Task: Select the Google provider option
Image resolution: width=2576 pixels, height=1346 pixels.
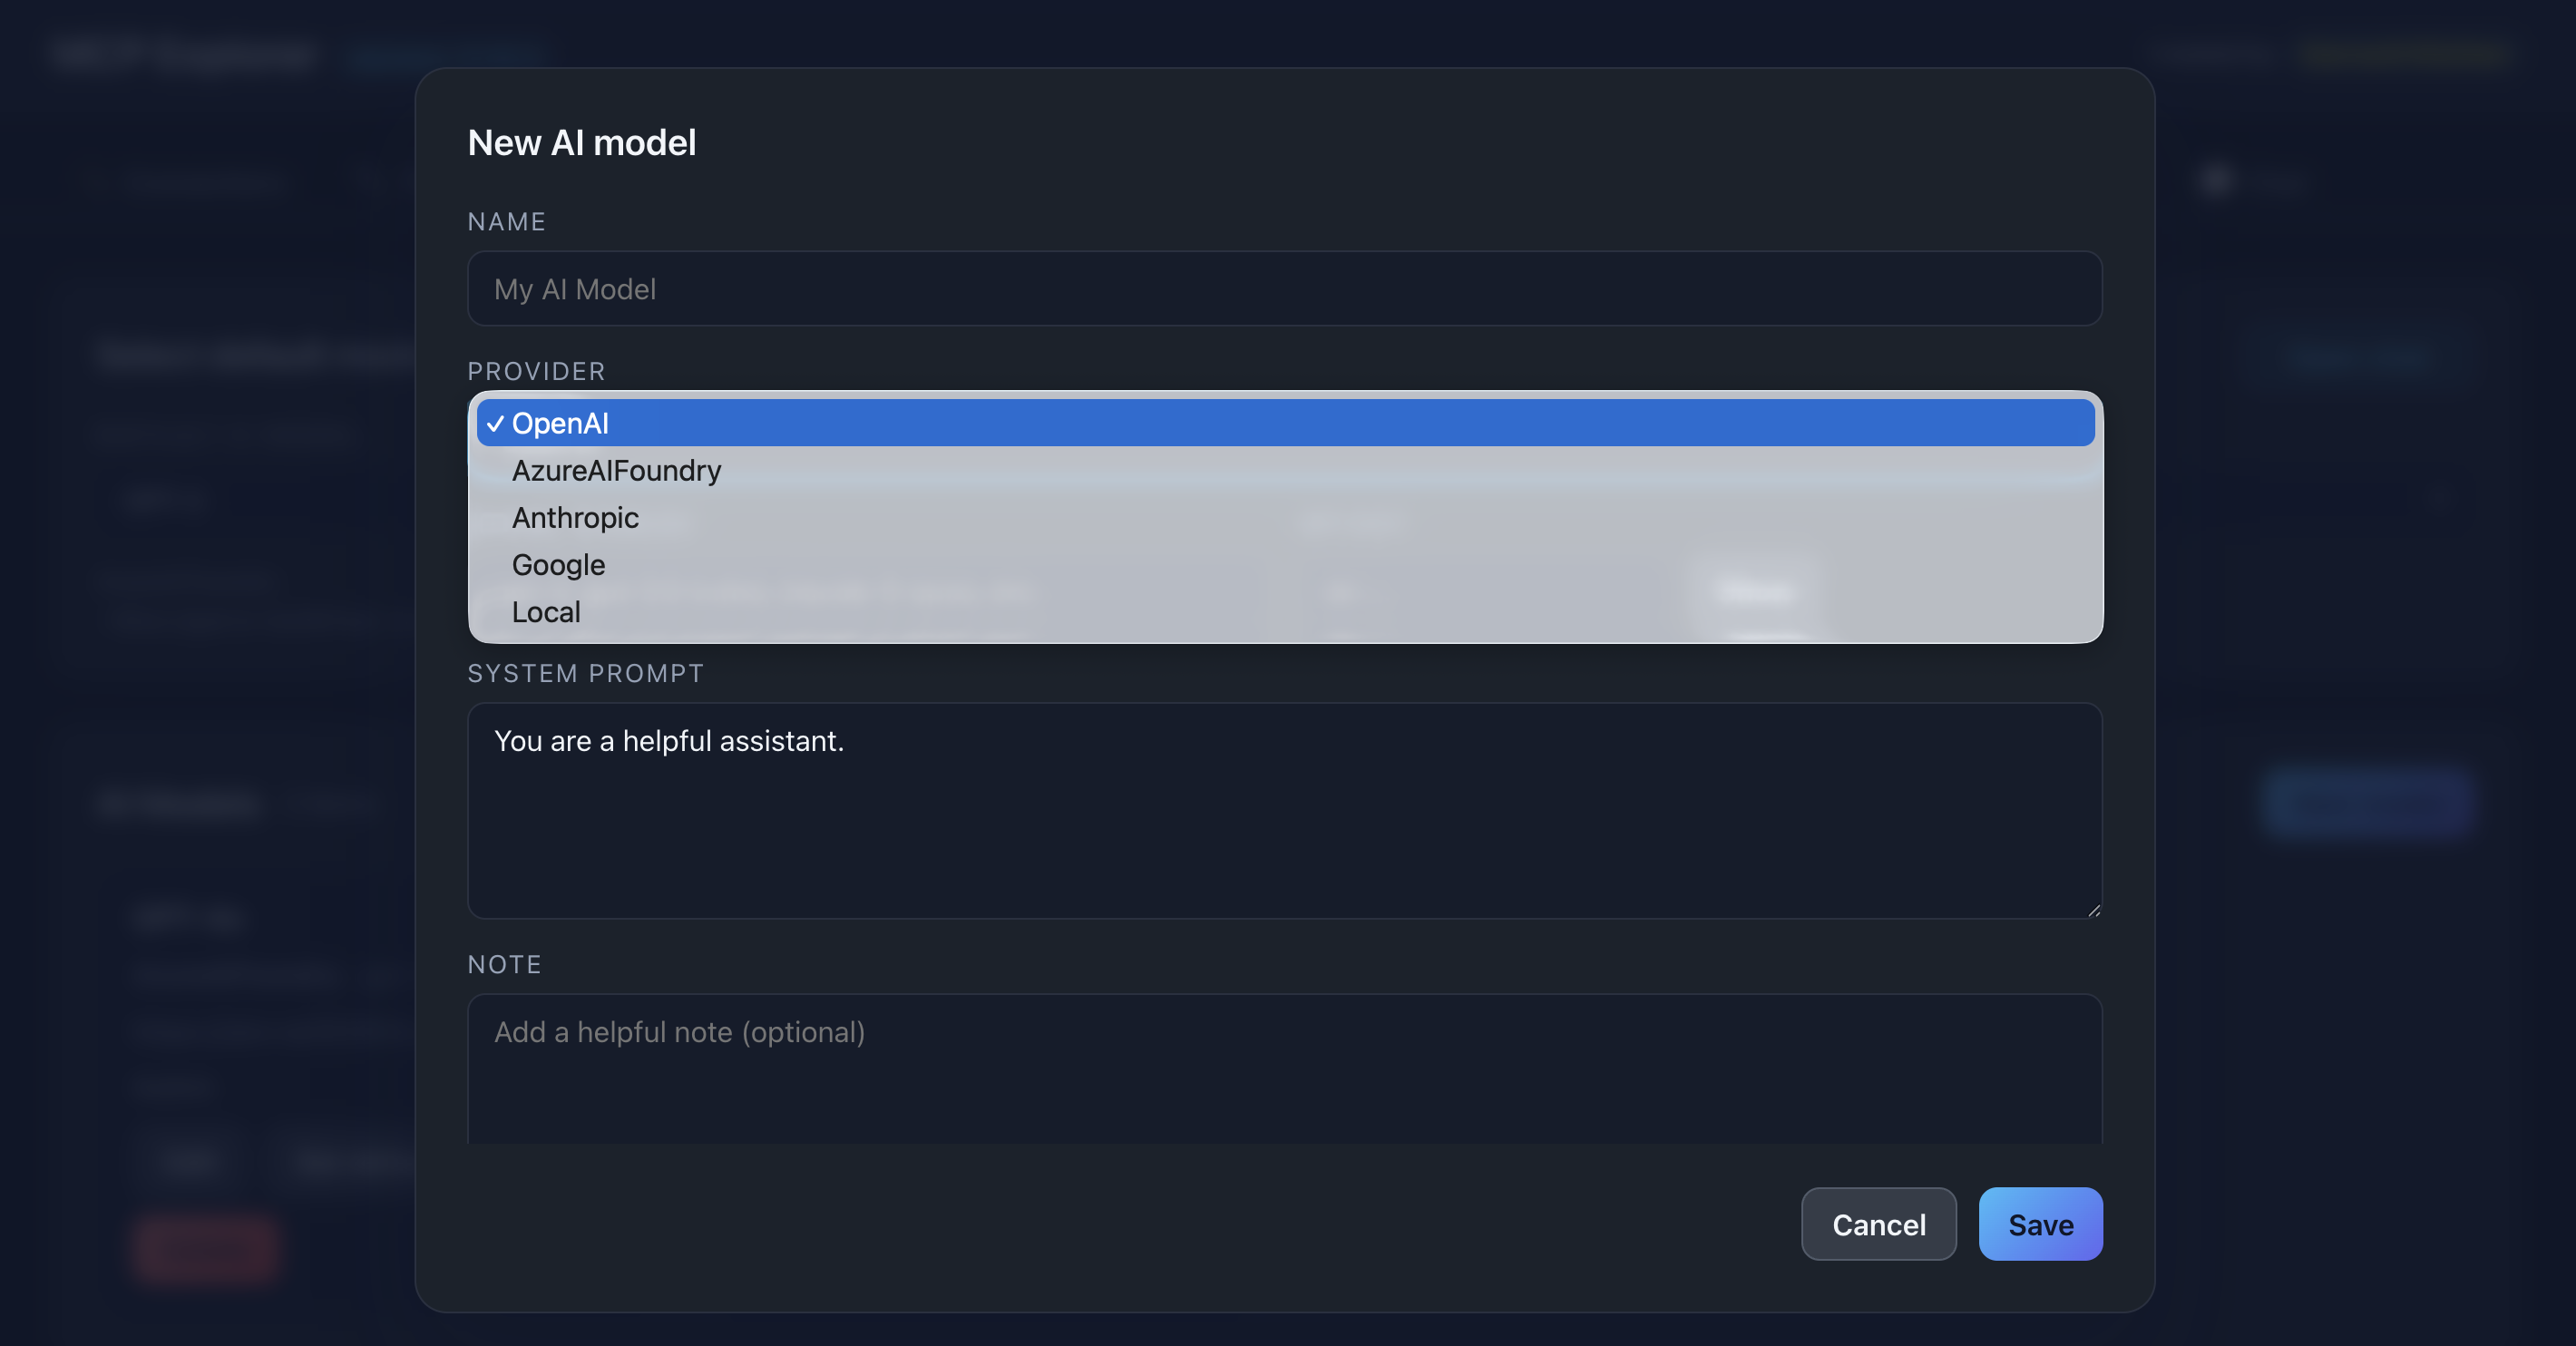Action: 558,565
